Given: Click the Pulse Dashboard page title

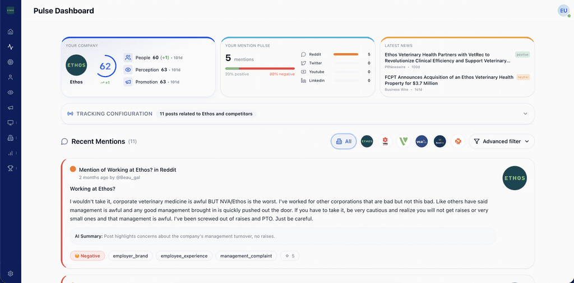Looking at the screenshot, I should point(64,11).
